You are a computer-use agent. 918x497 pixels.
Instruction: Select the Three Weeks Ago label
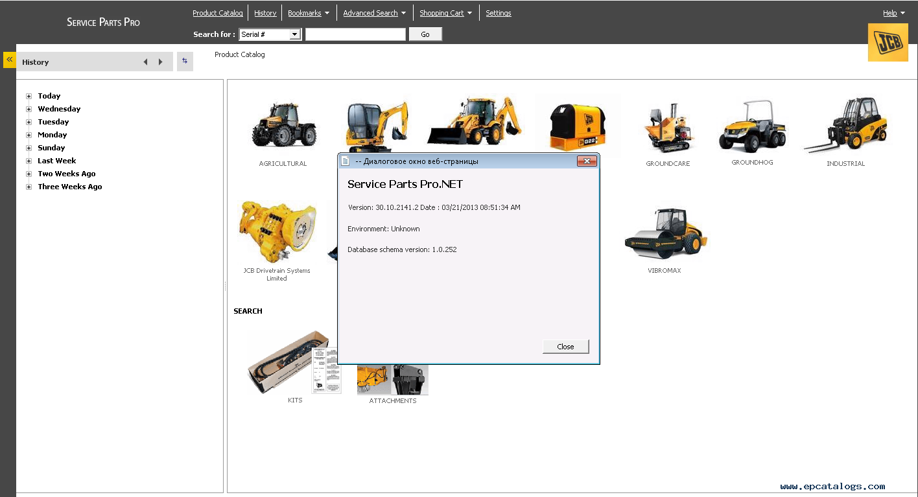point(70,187)
